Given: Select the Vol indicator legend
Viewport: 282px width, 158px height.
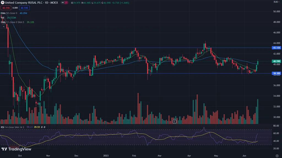Looking at the screenshot, I should pyautogui.click(x=2, y=18).
